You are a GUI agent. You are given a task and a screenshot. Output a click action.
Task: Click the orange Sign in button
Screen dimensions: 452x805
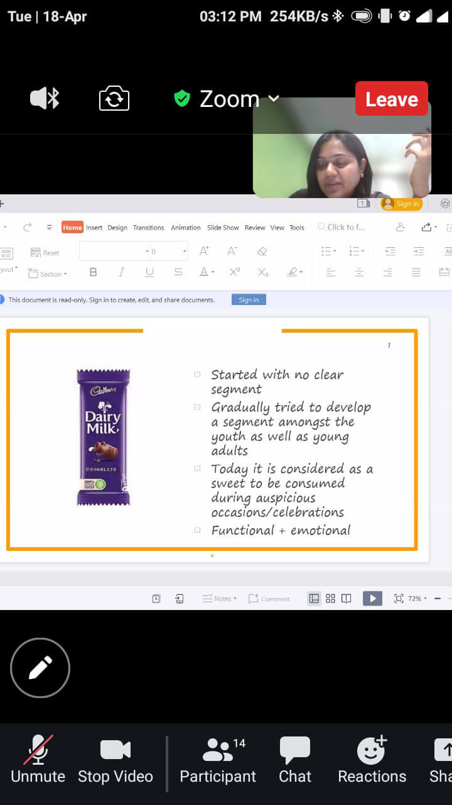pos(402,204)
